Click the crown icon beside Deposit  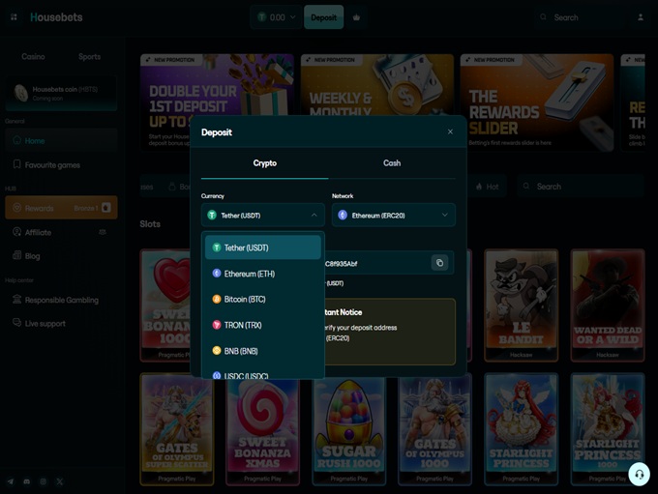pos(356,17)
